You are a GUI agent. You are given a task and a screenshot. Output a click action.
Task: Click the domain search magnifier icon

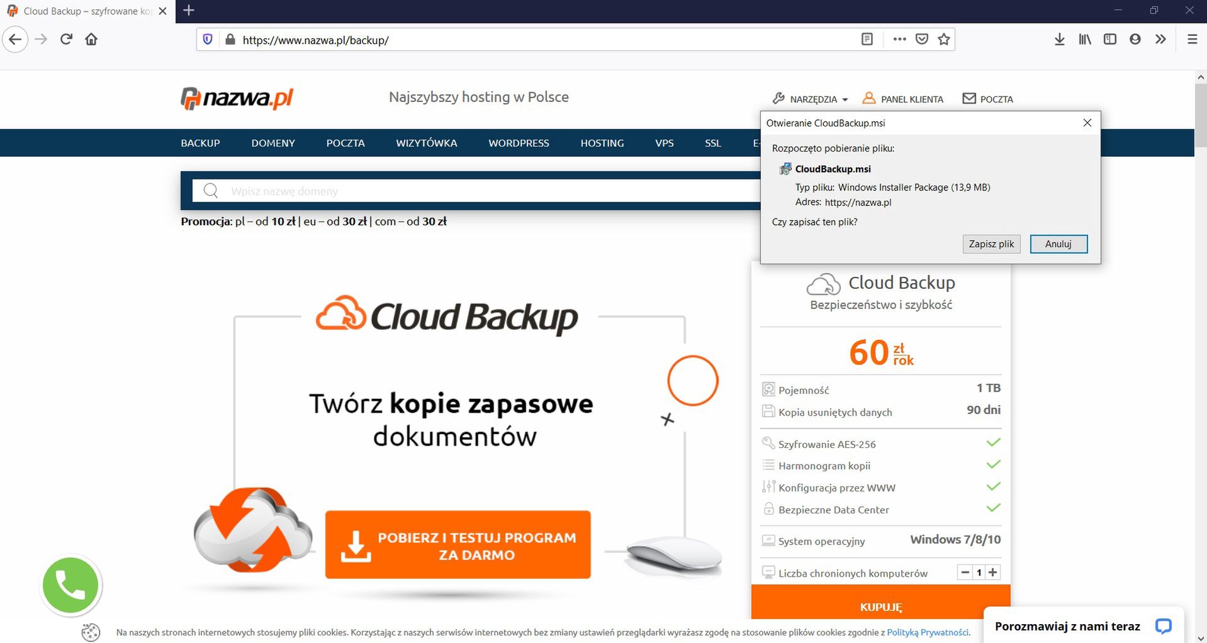click(211, 191)
